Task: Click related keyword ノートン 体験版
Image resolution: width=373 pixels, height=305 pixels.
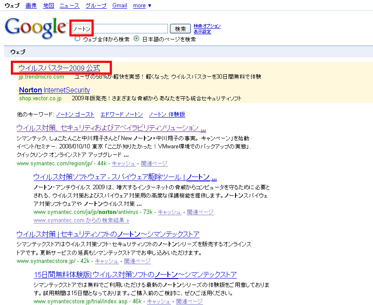Action: tap(167, 115)
